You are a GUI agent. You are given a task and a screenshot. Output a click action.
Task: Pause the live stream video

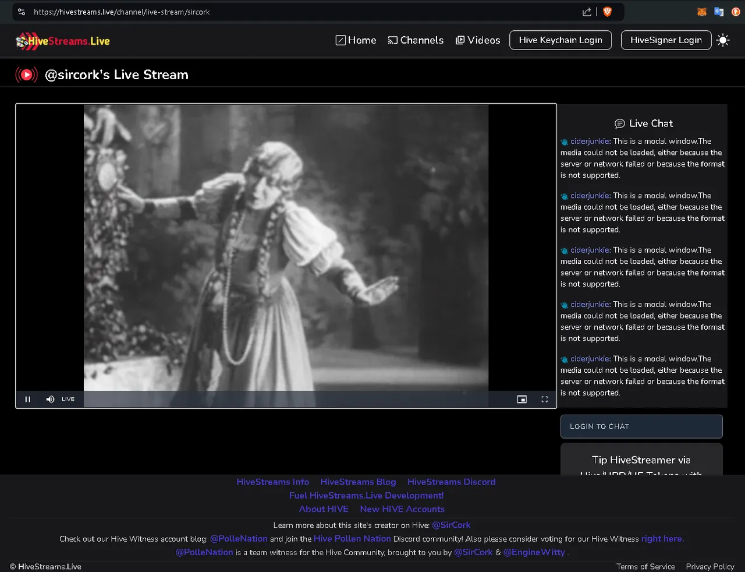(x=27, y=399)
